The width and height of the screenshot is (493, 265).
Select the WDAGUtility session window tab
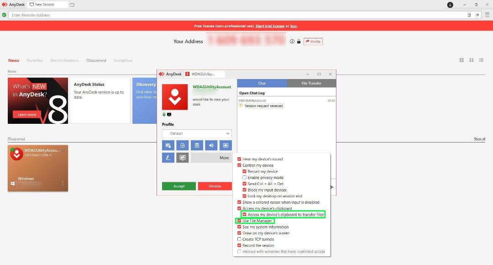(x=205, y=74)
